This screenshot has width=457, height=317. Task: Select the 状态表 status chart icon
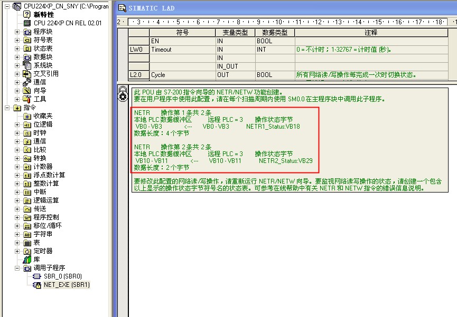[27, 49]
